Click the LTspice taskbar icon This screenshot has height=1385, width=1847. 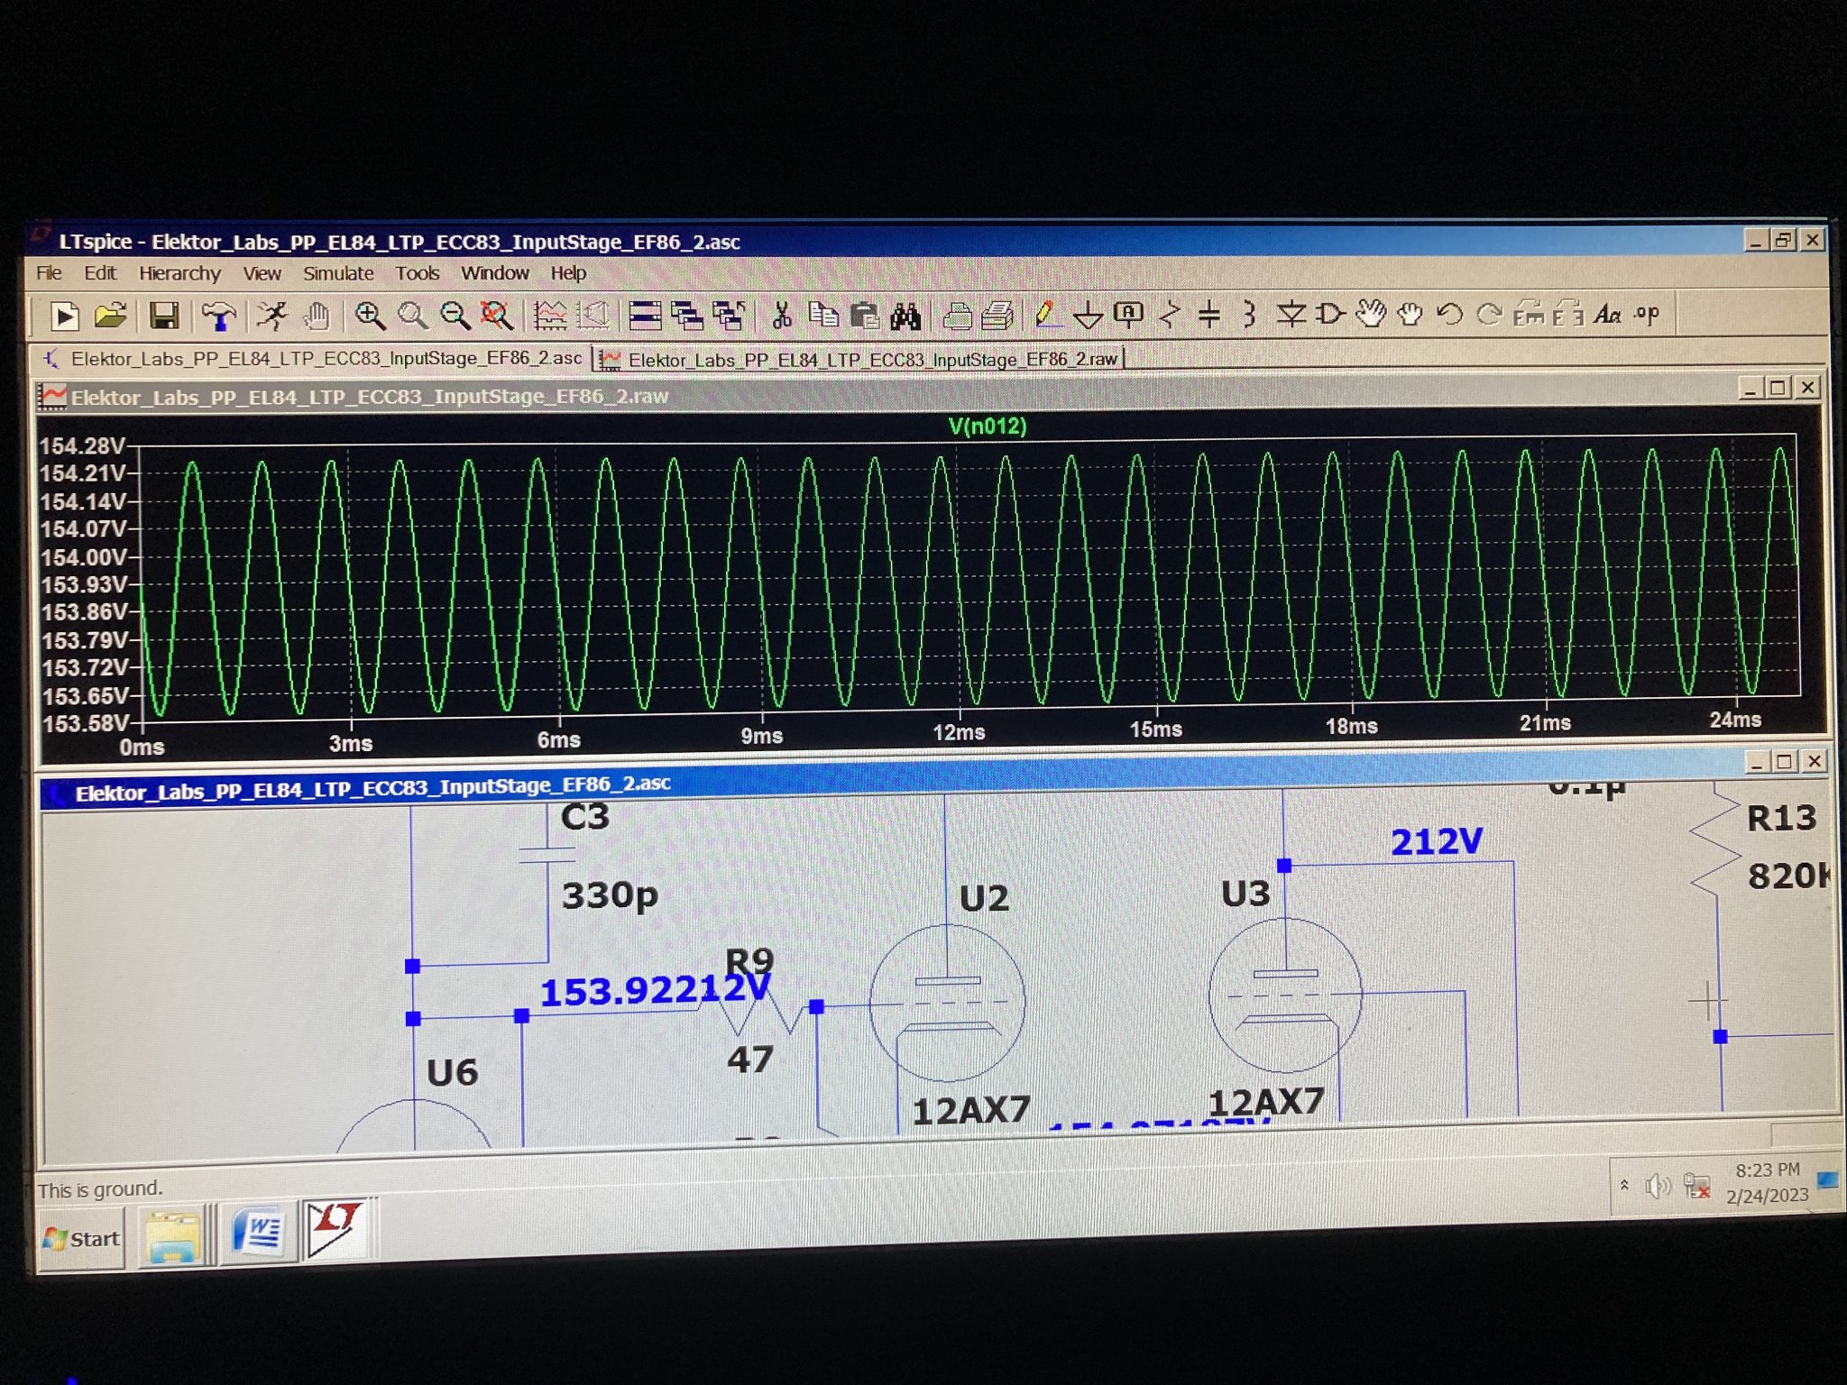tap(337, 1228)
